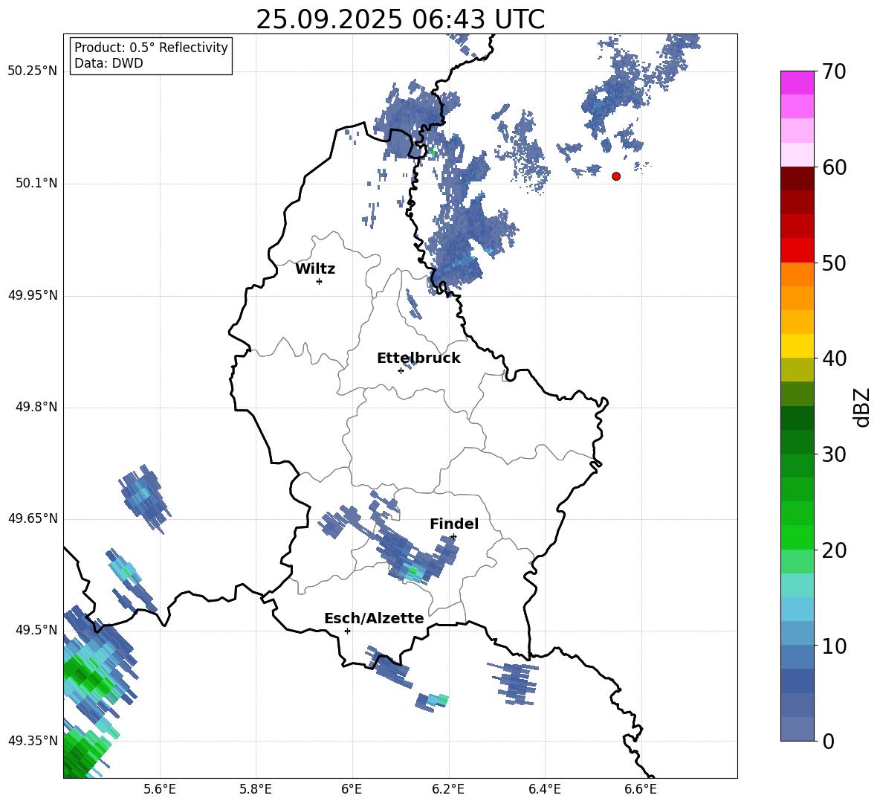Click the Esch/Alzette station cross marker
880x804 pixels.
(347, 631)
